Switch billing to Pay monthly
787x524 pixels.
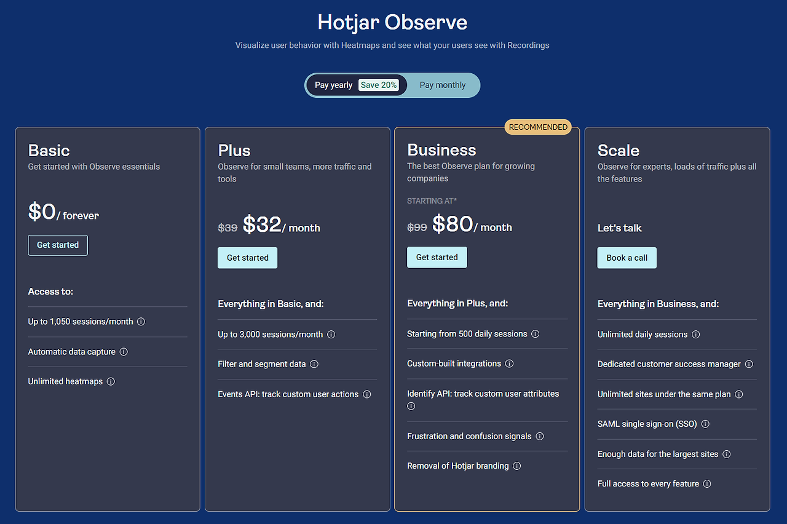[443, 85]
